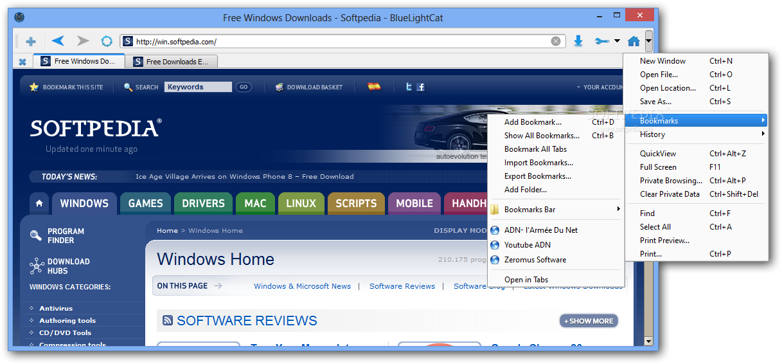The image size is (782, 364).
Task: Open Youtube ADN bookmark
Action: (x=556, y=245)
